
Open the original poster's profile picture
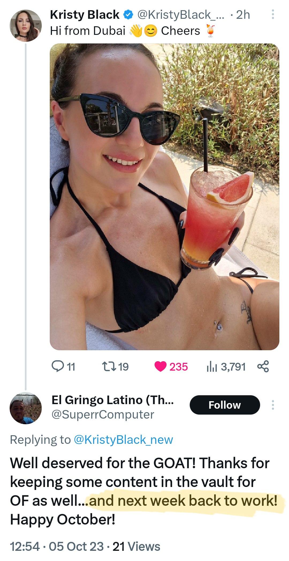tap(26, 26)
